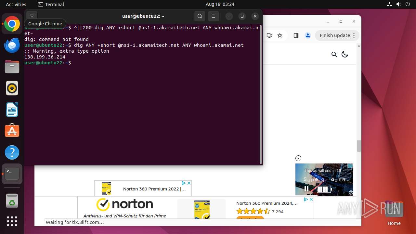This screenshot has height=234, width=416.
Task: Install app icon in Chrome address bar
Action: tap(269, 35)
